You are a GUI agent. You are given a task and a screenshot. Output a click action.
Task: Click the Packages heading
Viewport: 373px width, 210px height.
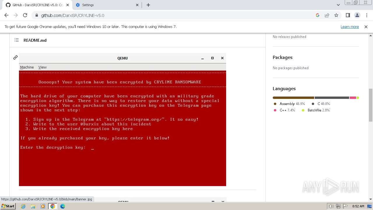282,57
